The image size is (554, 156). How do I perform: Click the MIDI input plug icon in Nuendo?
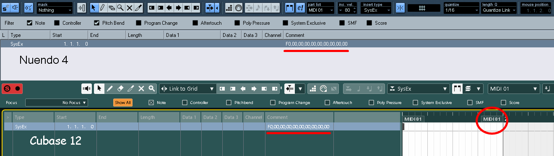pos(238,8)
